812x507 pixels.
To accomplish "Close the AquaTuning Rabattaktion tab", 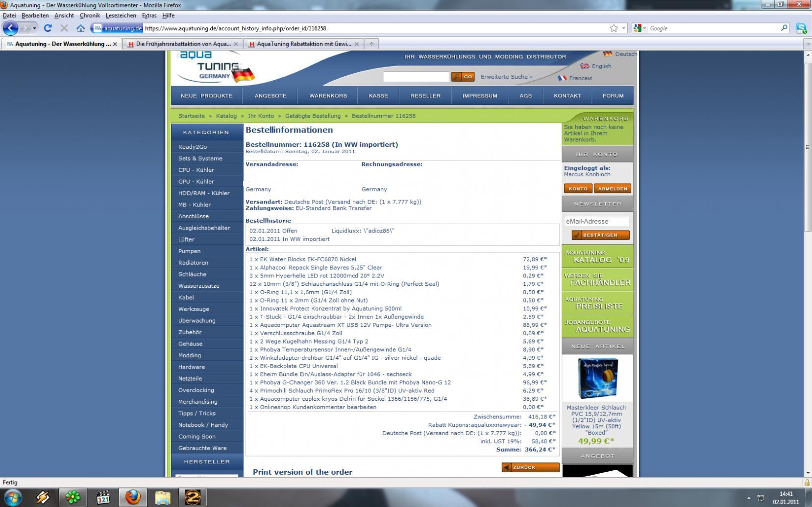I will [x=357, y=44].
